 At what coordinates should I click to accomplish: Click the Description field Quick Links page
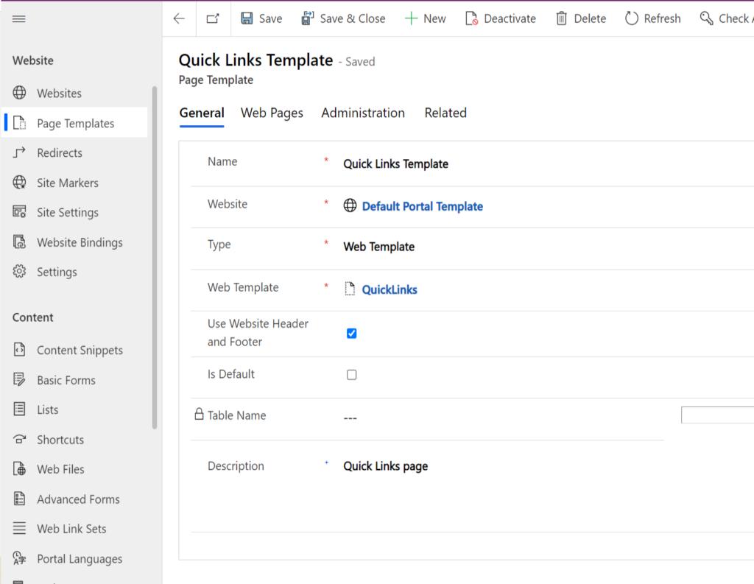click(386, 466)
